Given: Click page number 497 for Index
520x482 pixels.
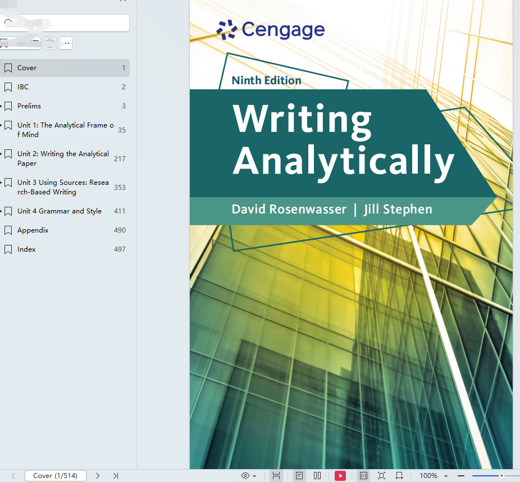Looking at the screenshot, I should pyautogui.click(x=120, y=249).
